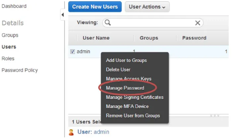Screen dimensions: 232x138
Task: Open Groups in the sidebar
Action: pyautogui.click(x=10, y=35)
